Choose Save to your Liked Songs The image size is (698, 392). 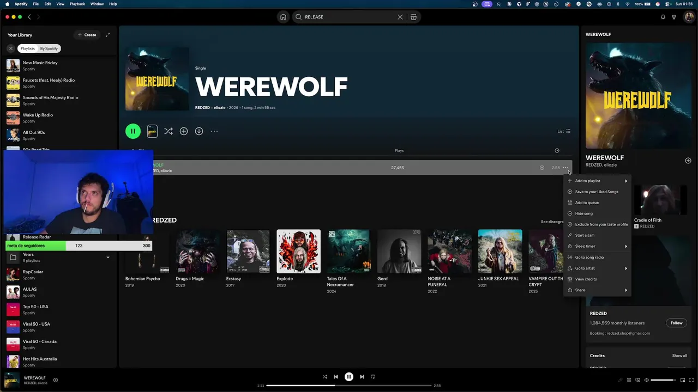click(x=598, y=192)
